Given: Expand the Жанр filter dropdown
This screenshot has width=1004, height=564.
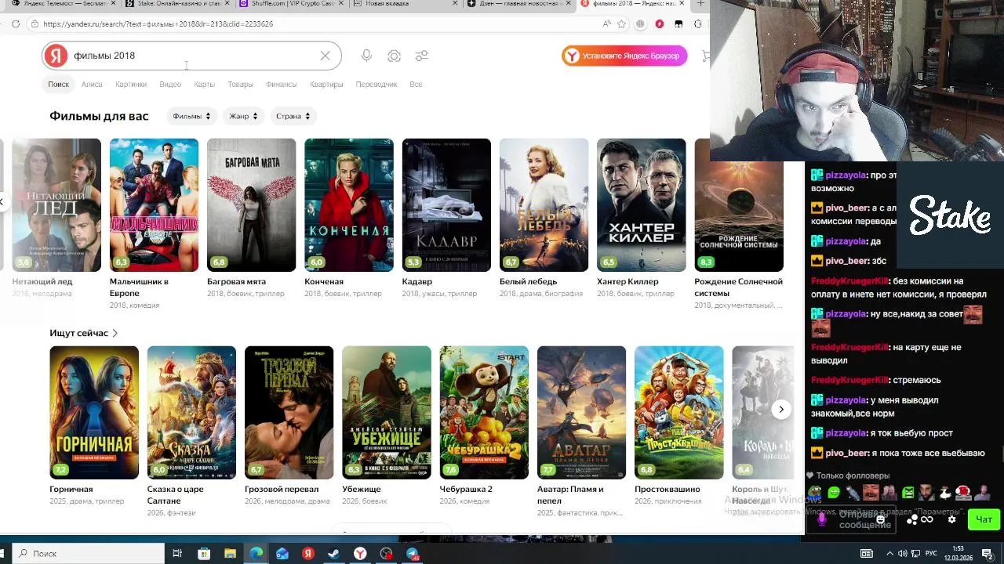Looking at the screenshot, I should click(242, 116).
